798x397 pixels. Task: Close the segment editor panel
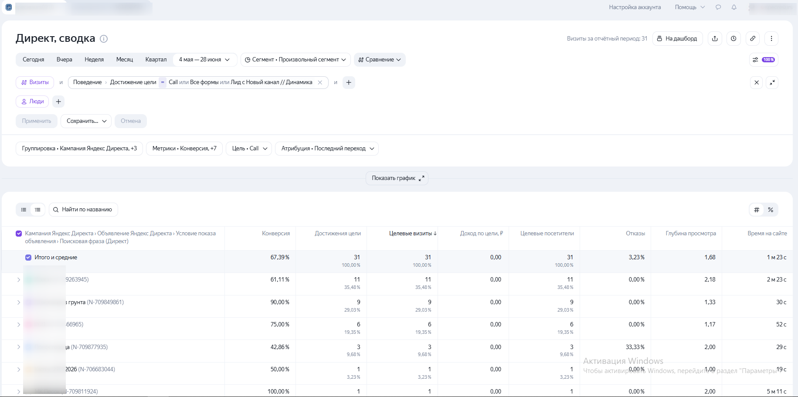757,82
